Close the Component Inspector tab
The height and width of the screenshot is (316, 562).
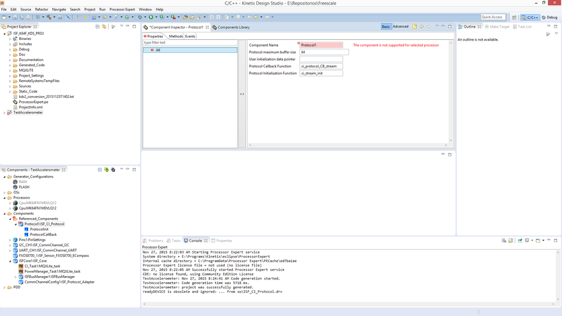tap(207, 27)
